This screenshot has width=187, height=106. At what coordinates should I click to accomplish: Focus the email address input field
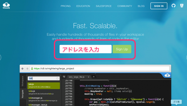86,49
